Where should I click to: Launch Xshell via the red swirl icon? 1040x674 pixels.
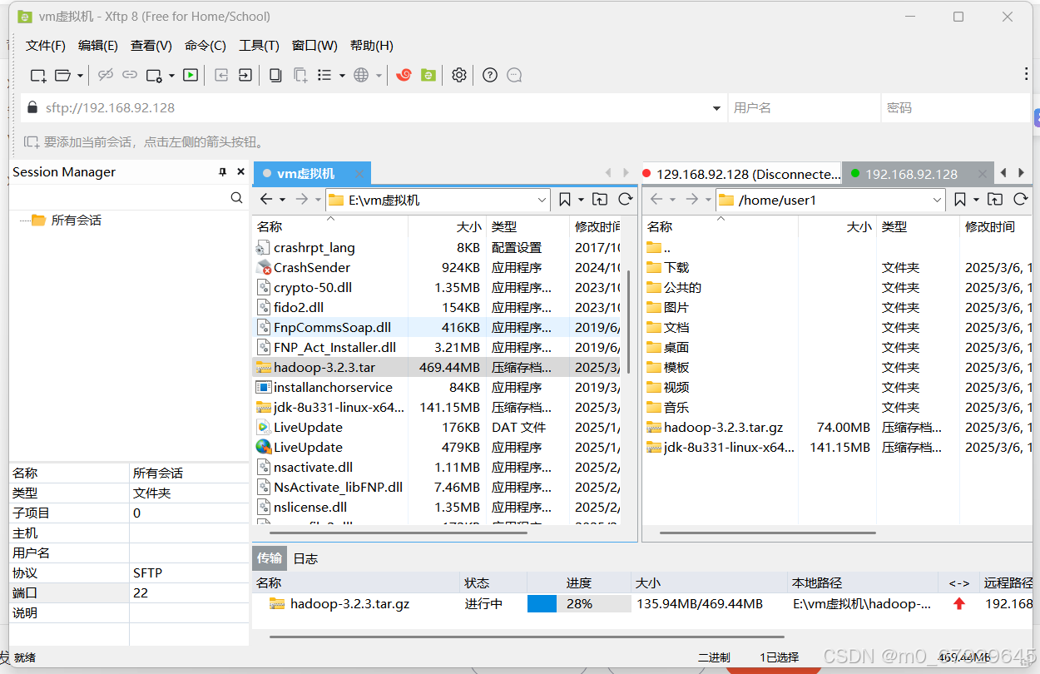tap(404, 75)
